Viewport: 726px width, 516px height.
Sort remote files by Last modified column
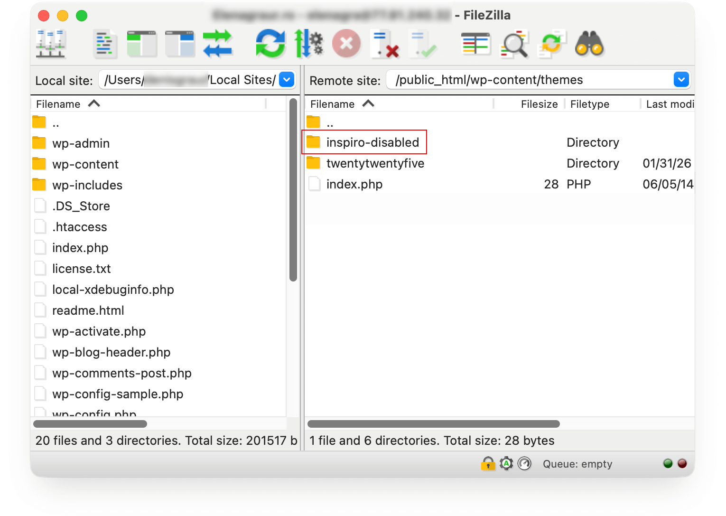[x=669, y=104]
